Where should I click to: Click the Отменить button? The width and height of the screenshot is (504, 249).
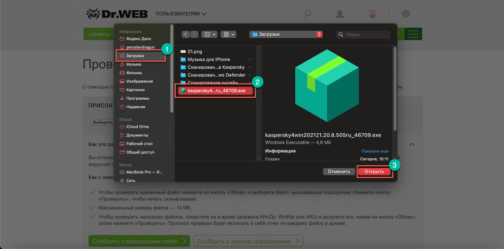click(x=339, y=172)
